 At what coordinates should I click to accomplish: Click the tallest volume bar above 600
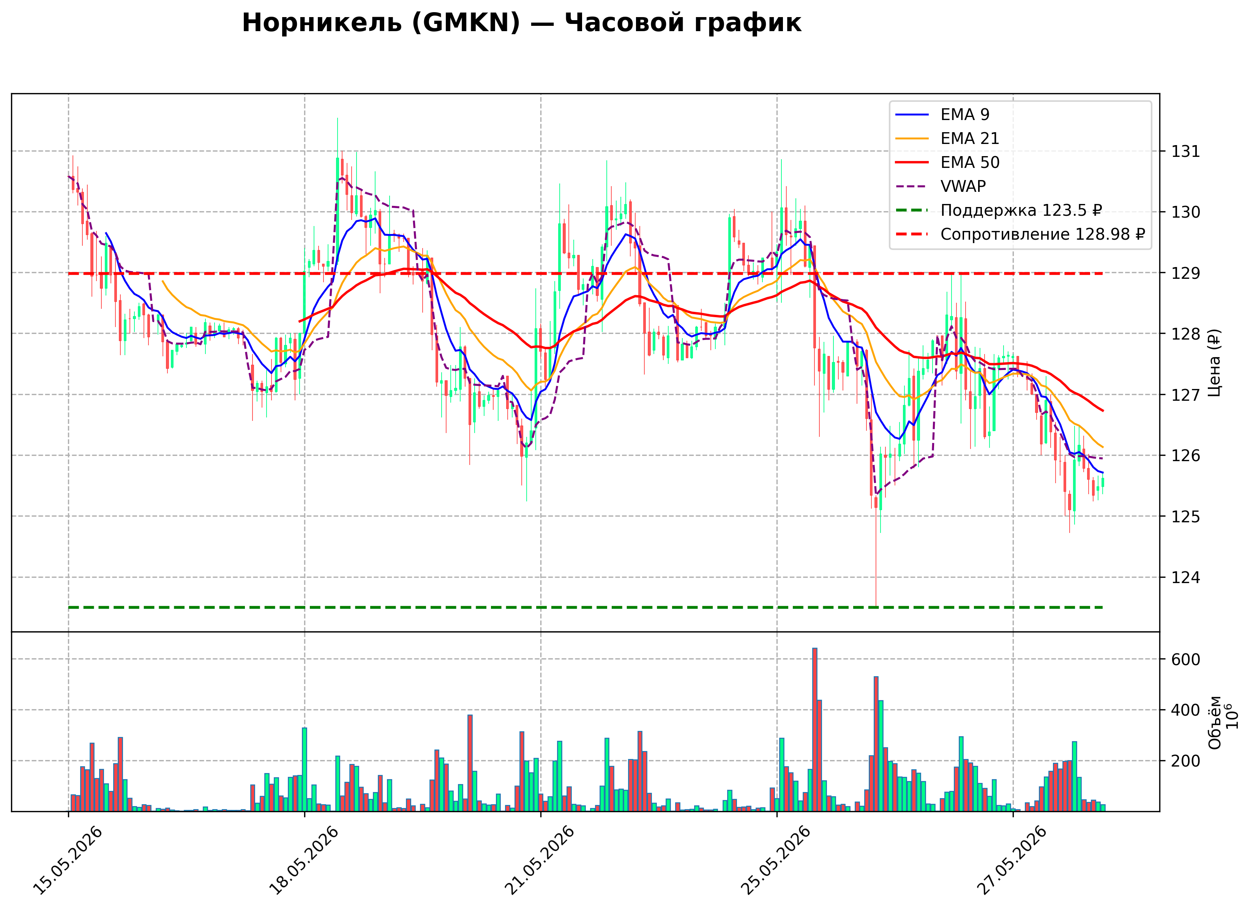pos(815,729)
